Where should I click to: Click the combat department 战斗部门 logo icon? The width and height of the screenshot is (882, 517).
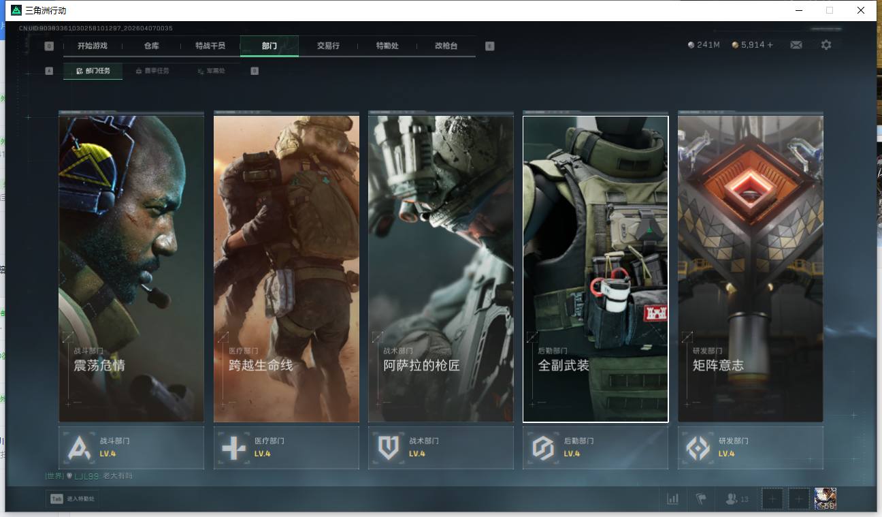(x=79, y=448)
